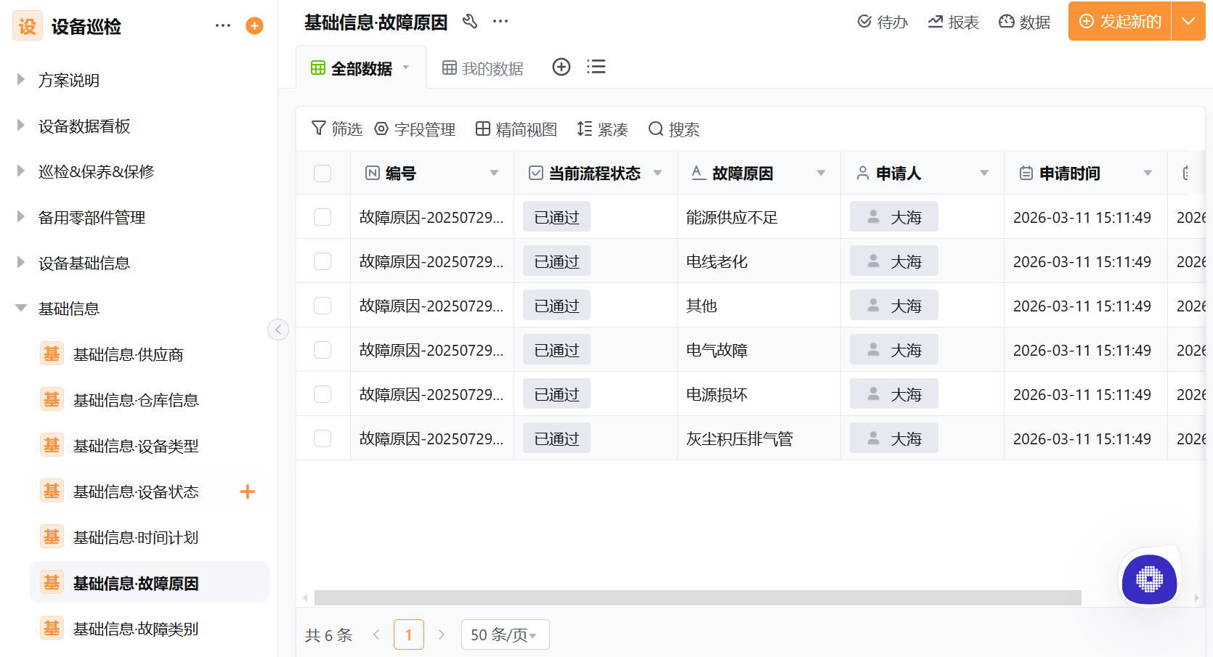This screenshot has height=657, width=1213.
Task: Select the checkbox on the 电线老化 row
Action: (322, 261)
